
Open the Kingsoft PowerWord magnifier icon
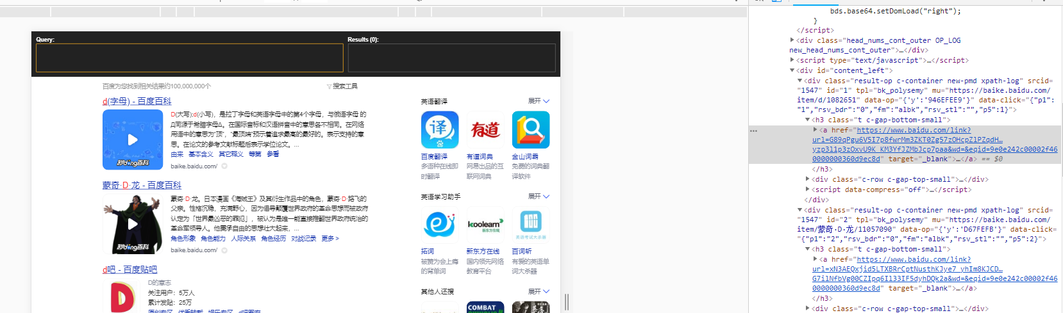(531, 130)
